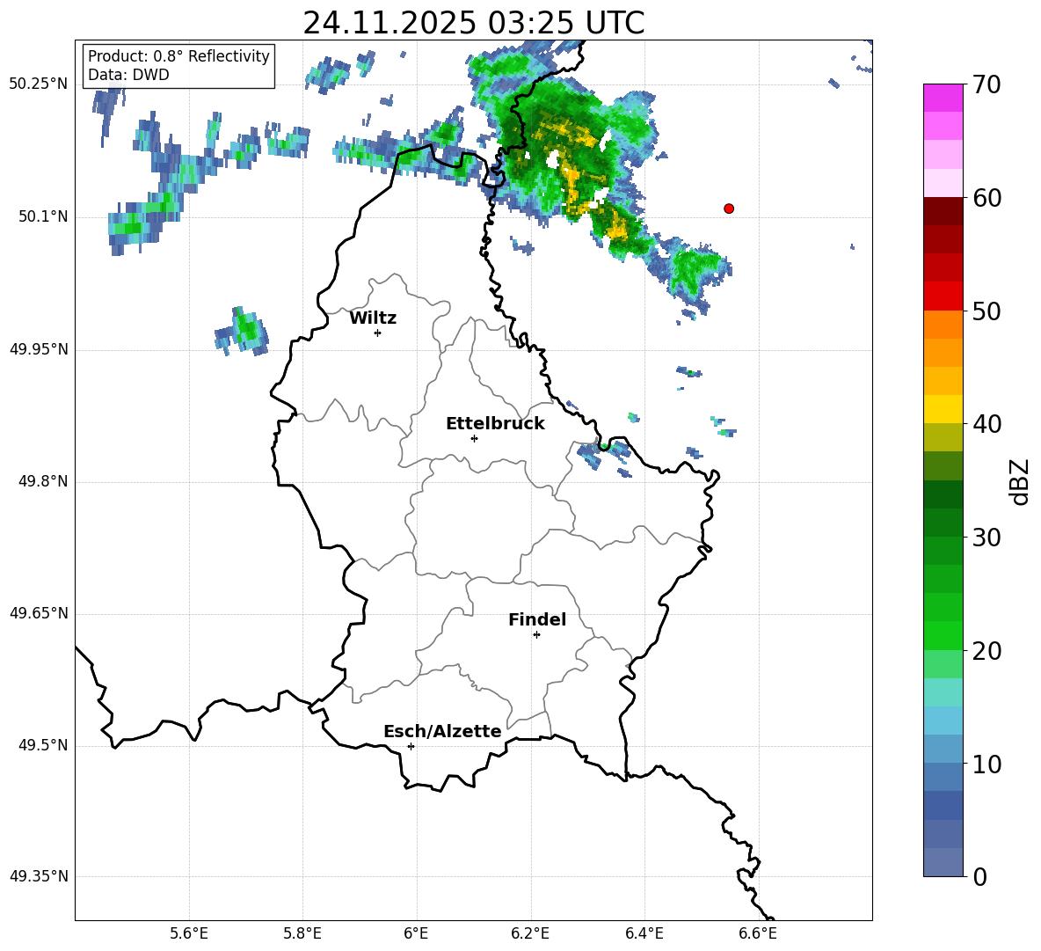The height and width of the screenshot is (951, 1041).
Task: Click colorbar tick label 60
Action: click(986, 198)
